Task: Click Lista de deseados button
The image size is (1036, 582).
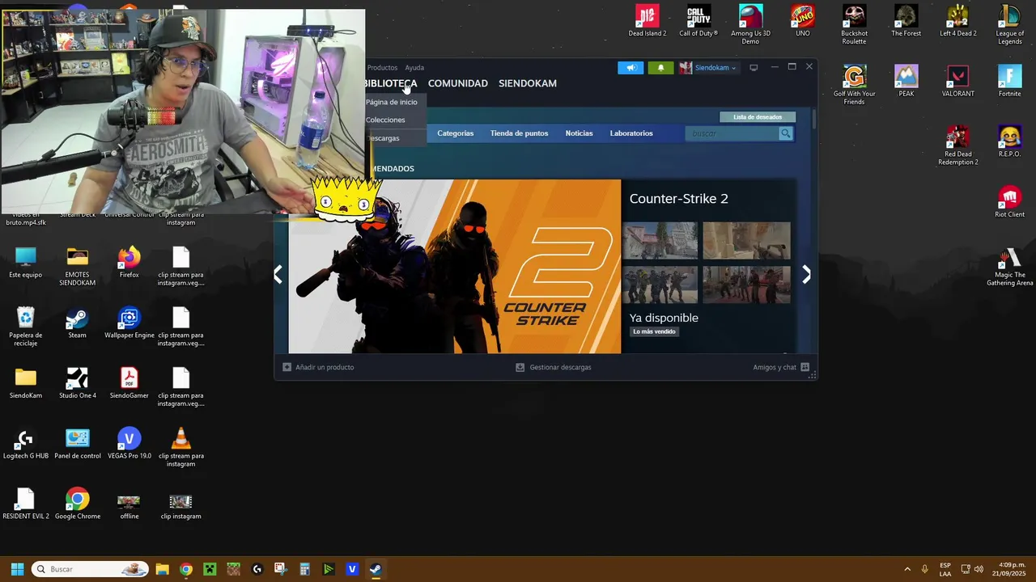Action: click(758, 117)
